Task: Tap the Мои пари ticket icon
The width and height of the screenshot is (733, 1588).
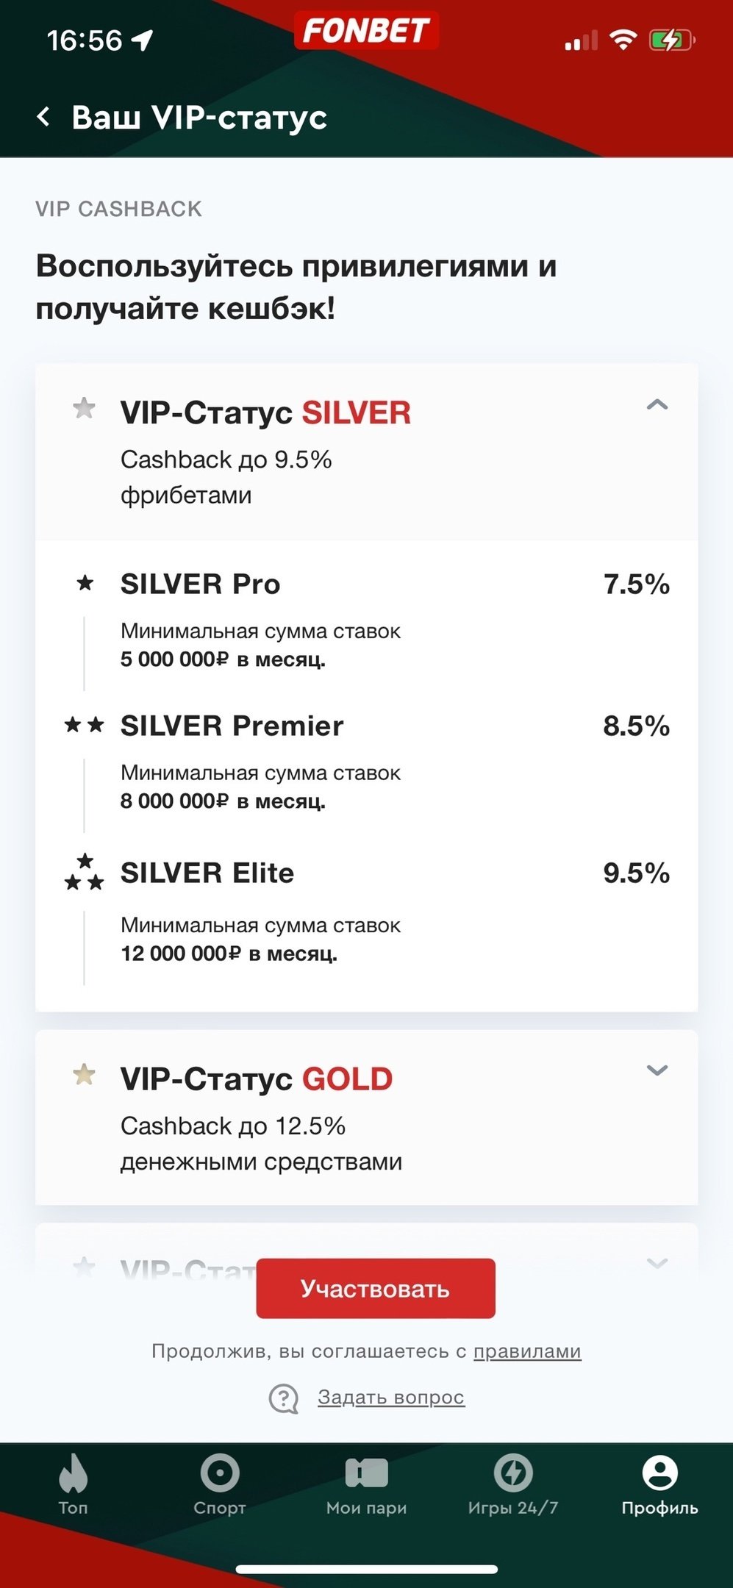Action: coord(366,1473)
